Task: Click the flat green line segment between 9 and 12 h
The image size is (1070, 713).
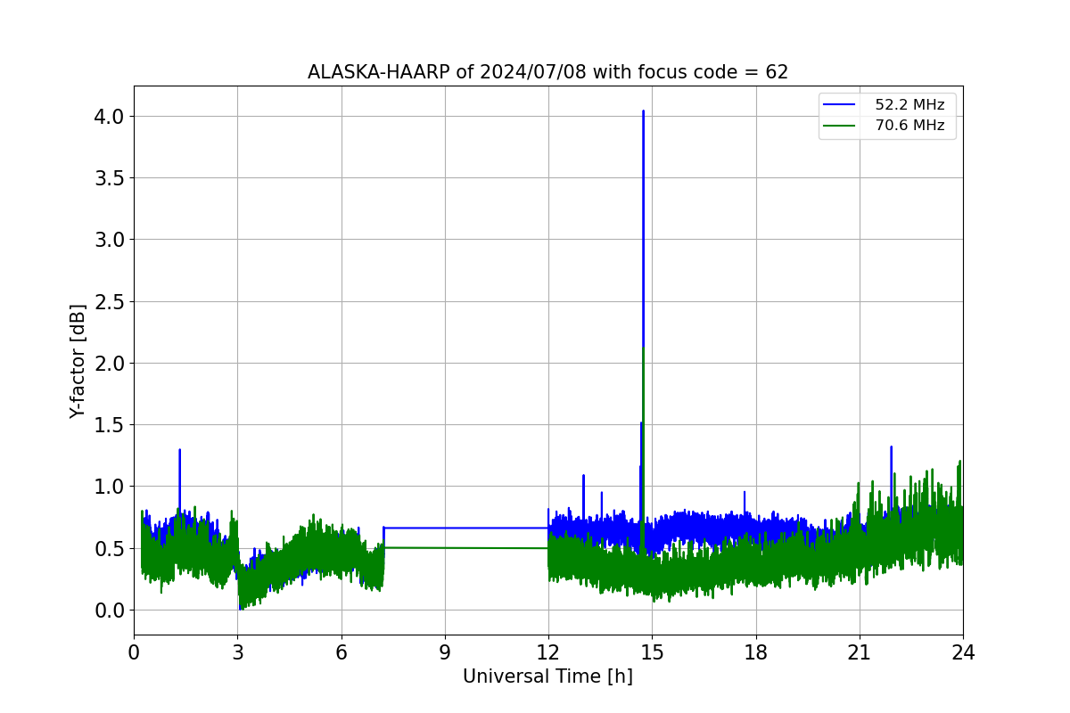Action: (497, 548)
